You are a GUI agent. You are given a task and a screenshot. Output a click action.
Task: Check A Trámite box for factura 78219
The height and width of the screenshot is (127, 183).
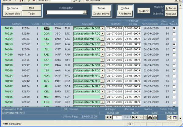click(174, 33)
